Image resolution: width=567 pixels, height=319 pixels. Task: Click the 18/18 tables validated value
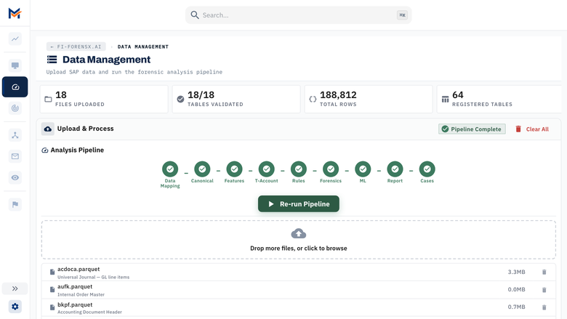(x=201, y=95)
